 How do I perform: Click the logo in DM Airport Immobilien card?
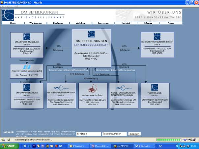coord(27,37)
